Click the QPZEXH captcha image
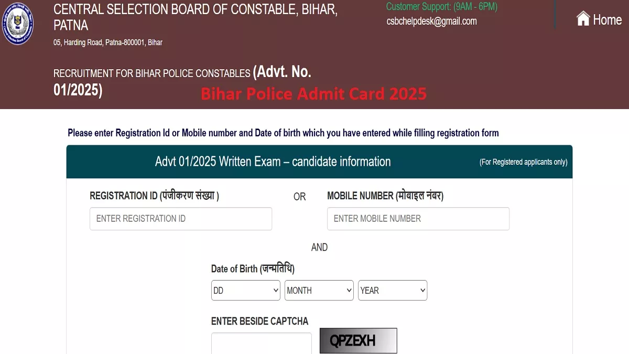 [x=359, y=341]
